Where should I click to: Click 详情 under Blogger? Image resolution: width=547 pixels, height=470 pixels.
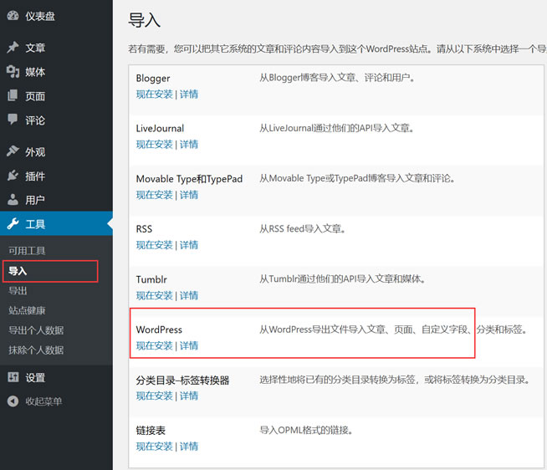point(189,95)
